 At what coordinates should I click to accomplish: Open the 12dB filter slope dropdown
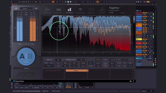click(x=112, y=60)
